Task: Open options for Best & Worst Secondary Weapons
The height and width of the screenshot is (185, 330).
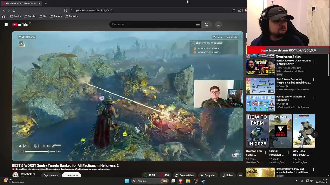Action: click(314, 80)
